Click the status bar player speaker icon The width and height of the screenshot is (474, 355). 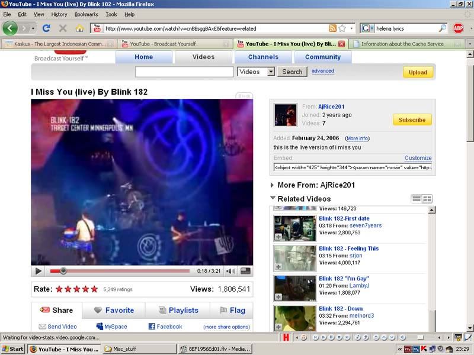403,337
